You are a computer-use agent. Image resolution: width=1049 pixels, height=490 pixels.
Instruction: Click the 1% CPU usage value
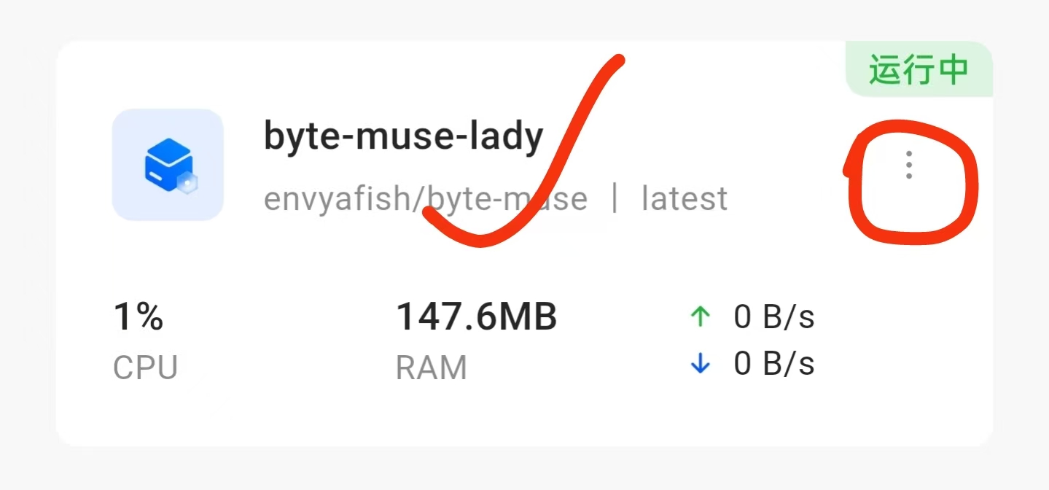click(139, 317)
